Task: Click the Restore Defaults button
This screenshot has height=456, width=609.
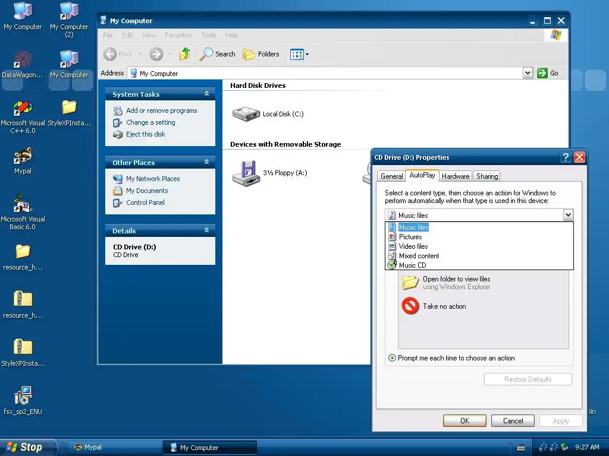Action: 528,379
